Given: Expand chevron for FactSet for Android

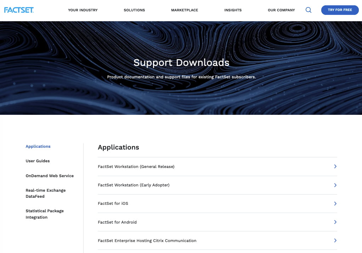Looking at the screenshot, I should click(x=335, y=222).
